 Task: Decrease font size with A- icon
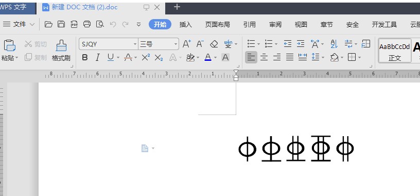click(200, 44)
